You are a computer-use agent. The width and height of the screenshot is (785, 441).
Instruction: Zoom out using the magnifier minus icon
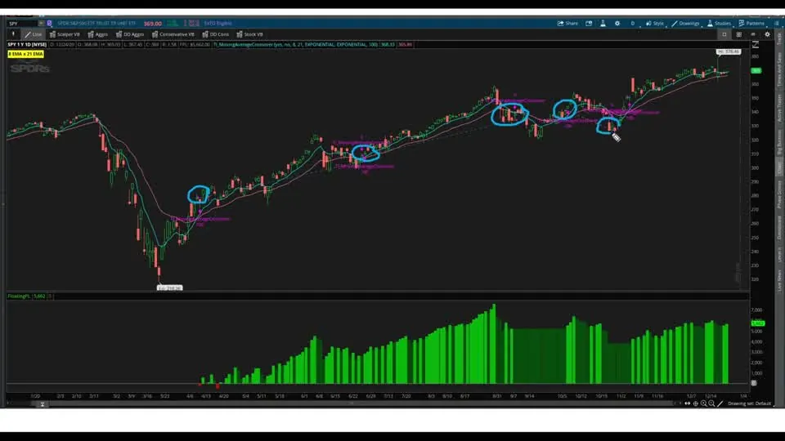pyautogui.click(x=711, y=403)
